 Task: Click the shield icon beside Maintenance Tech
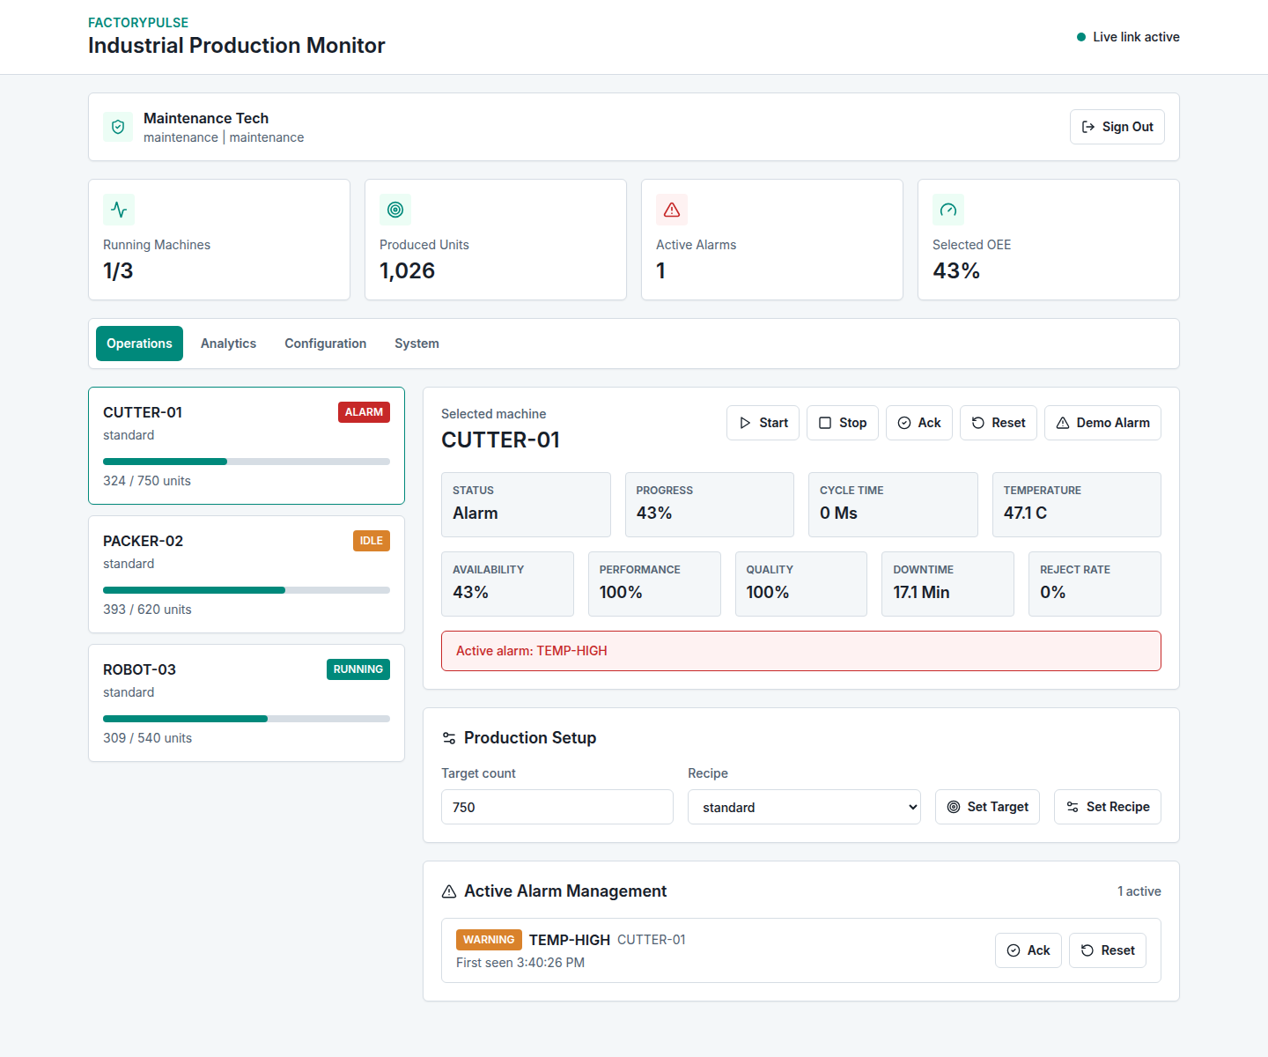click(118, 127)
